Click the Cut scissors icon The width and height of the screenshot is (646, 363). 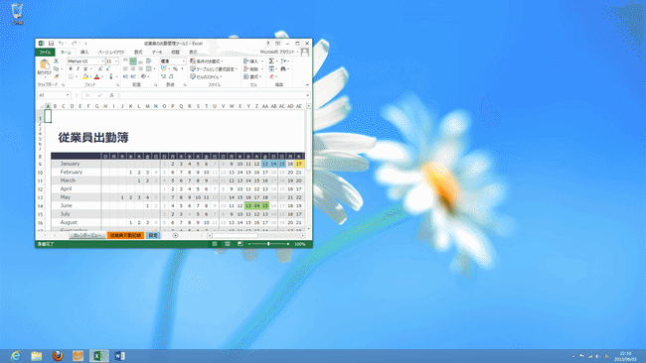click(x=57, y=60)
